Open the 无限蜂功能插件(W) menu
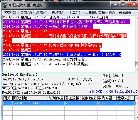Viewport: 138px width, 120px height. (100, 13)
